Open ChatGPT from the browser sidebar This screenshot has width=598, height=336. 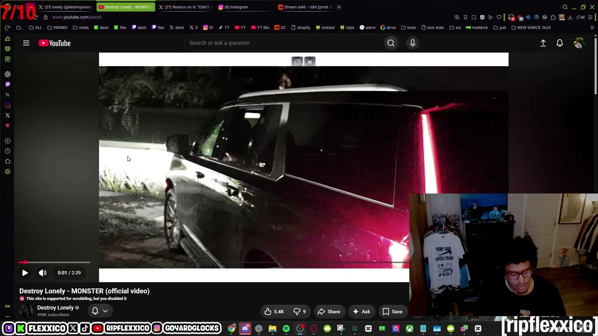click(x=7, y=74)
